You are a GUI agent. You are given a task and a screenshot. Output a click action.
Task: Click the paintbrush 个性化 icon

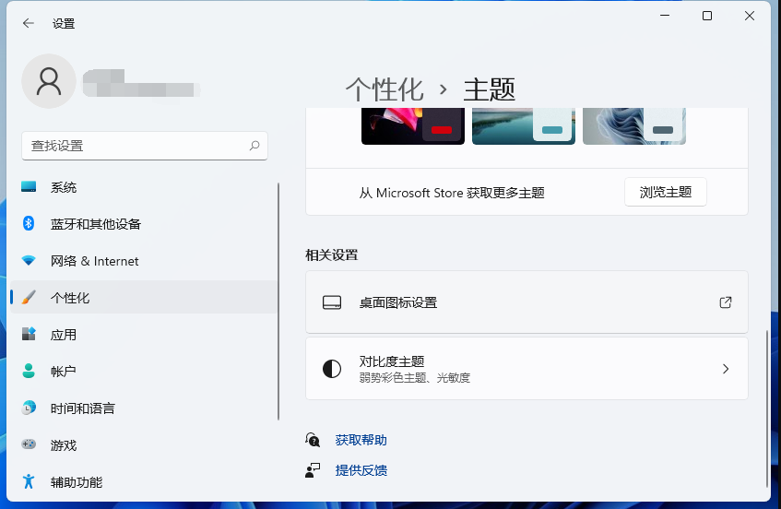pyautogui.click(x=29, y=297)
